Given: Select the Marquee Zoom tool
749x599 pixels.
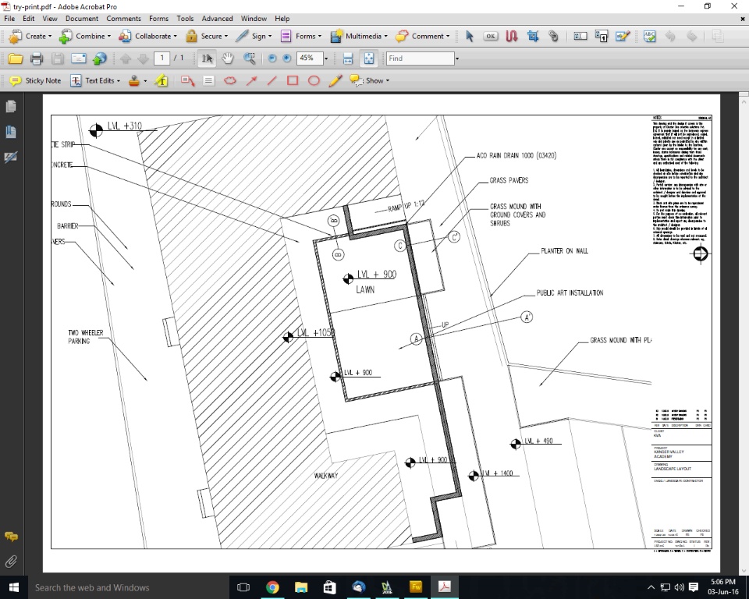Looking at the screenshot, I should pyautogui.click(x=250, y=58).
